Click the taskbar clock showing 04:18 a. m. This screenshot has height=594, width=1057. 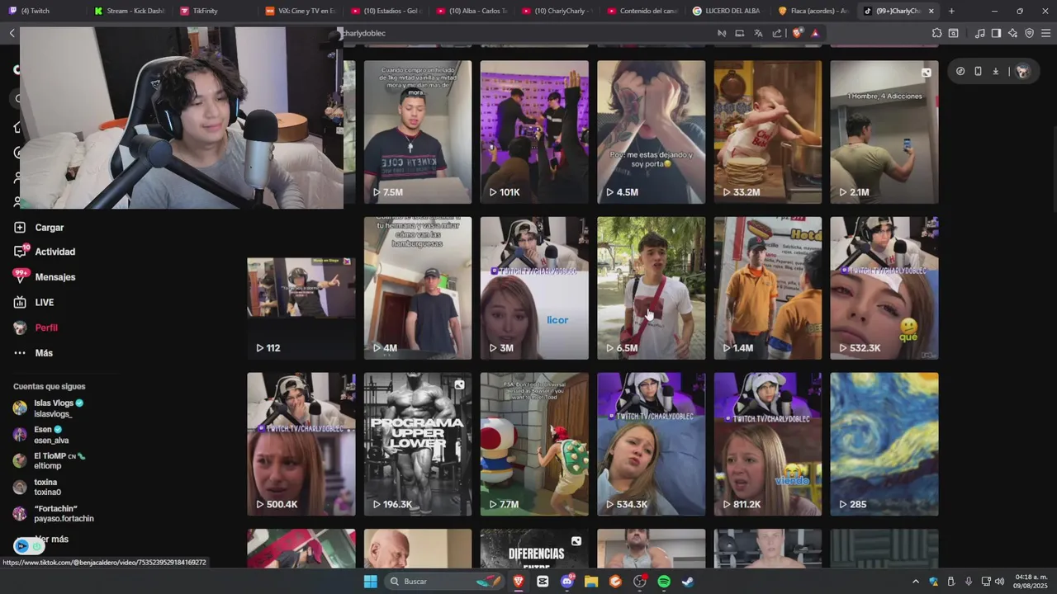point(1031,582)
